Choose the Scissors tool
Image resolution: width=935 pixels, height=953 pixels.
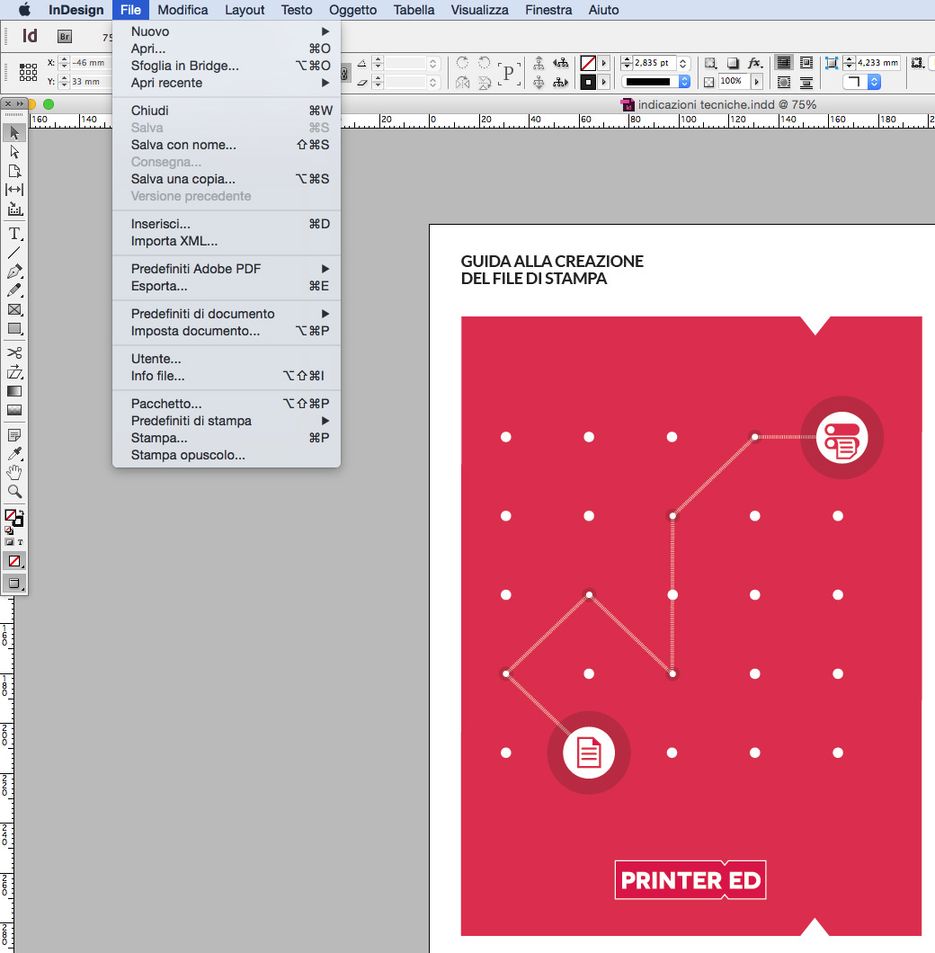click(x=14, y=353)
